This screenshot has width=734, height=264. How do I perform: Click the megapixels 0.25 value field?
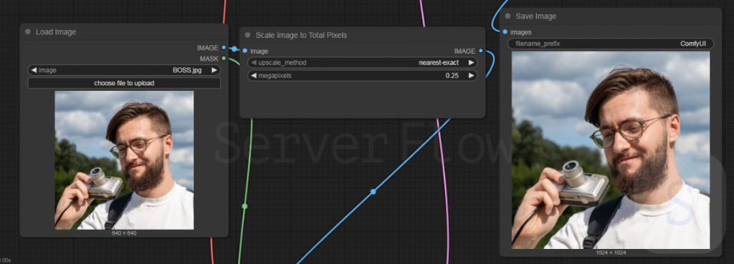tap(362, 76)
